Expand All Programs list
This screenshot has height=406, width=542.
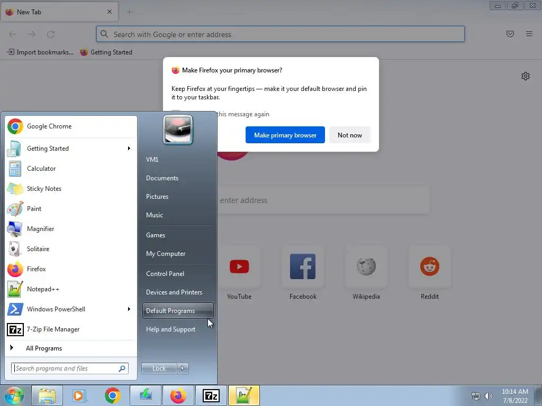71,348
